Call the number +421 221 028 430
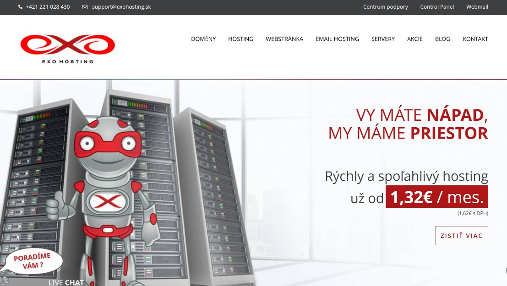 click(x=48, y=7)
